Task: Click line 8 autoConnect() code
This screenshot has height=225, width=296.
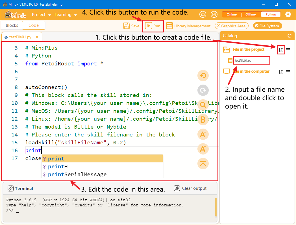Action: pyautogui.click(x=46, y=87)
